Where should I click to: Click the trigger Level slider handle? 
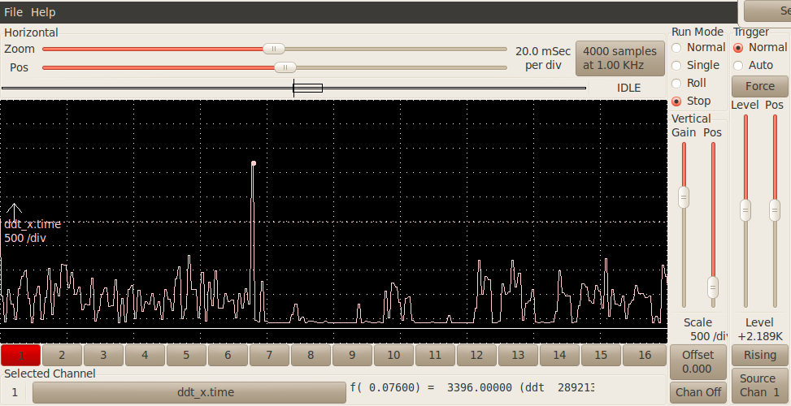(744, 209)
